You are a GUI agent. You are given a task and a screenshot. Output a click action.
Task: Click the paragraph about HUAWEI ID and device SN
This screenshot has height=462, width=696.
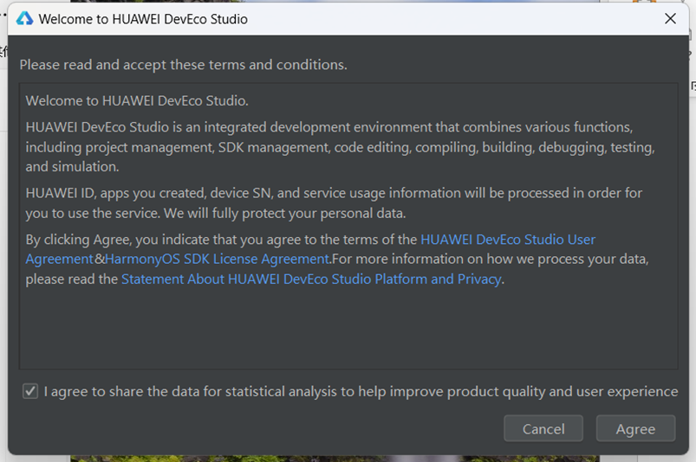(x=334, y=202)
